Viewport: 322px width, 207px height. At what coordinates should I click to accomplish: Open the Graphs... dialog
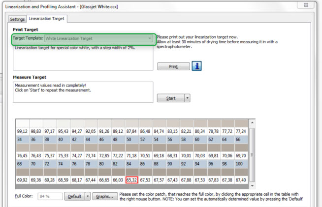point(105,196)
